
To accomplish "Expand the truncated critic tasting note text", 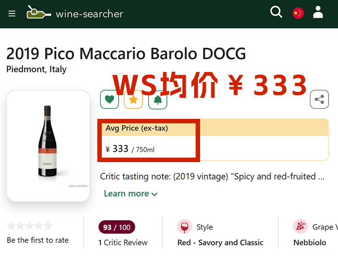I will click(212, 177).
